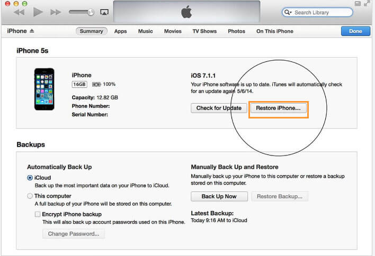Click Check for Update button
Viewport: 375px width, 256px height.
click(219, 108)
